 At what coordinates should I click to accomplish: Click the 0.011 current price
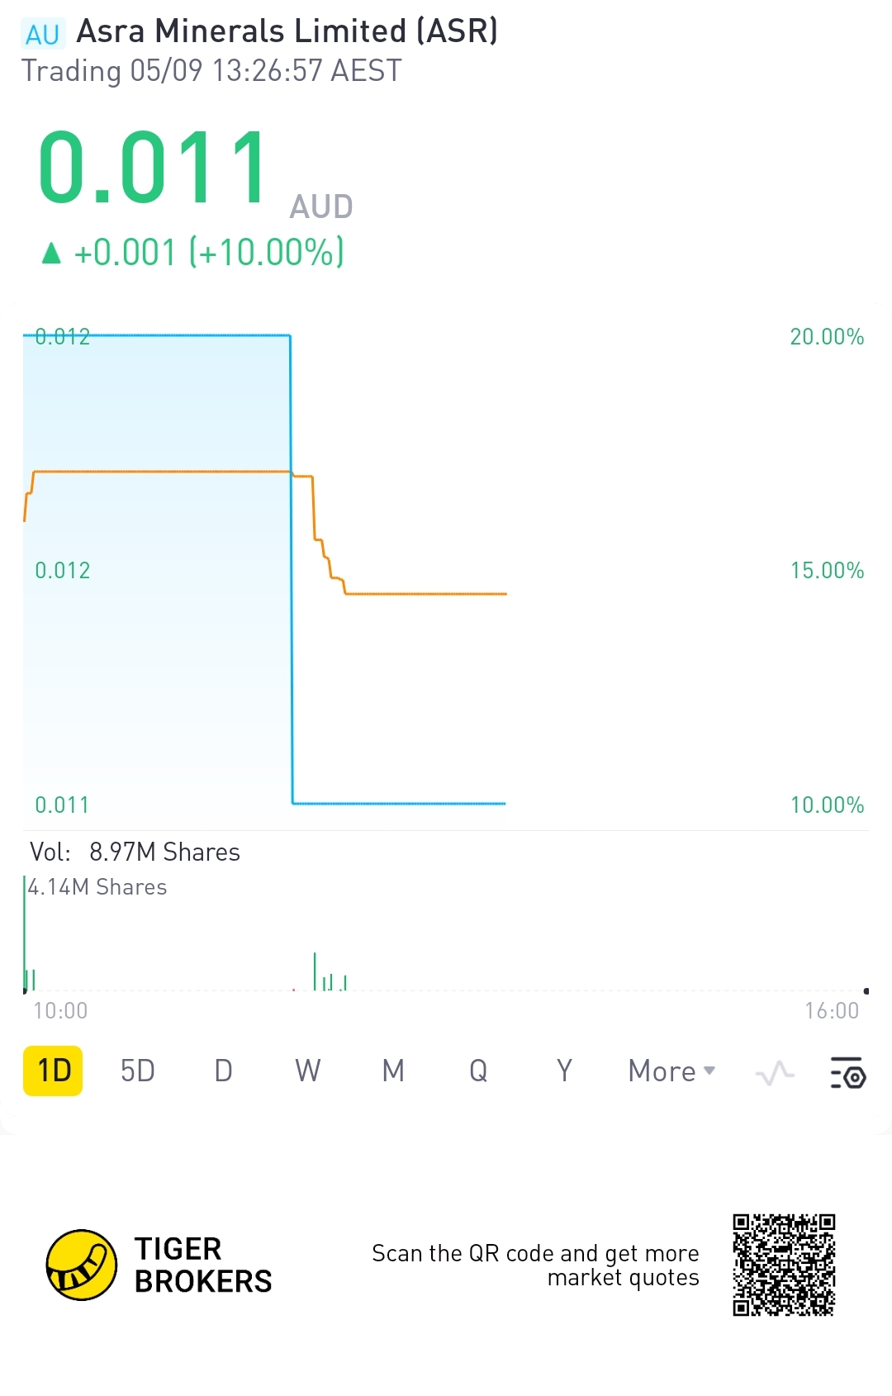(x=153, y=168)
